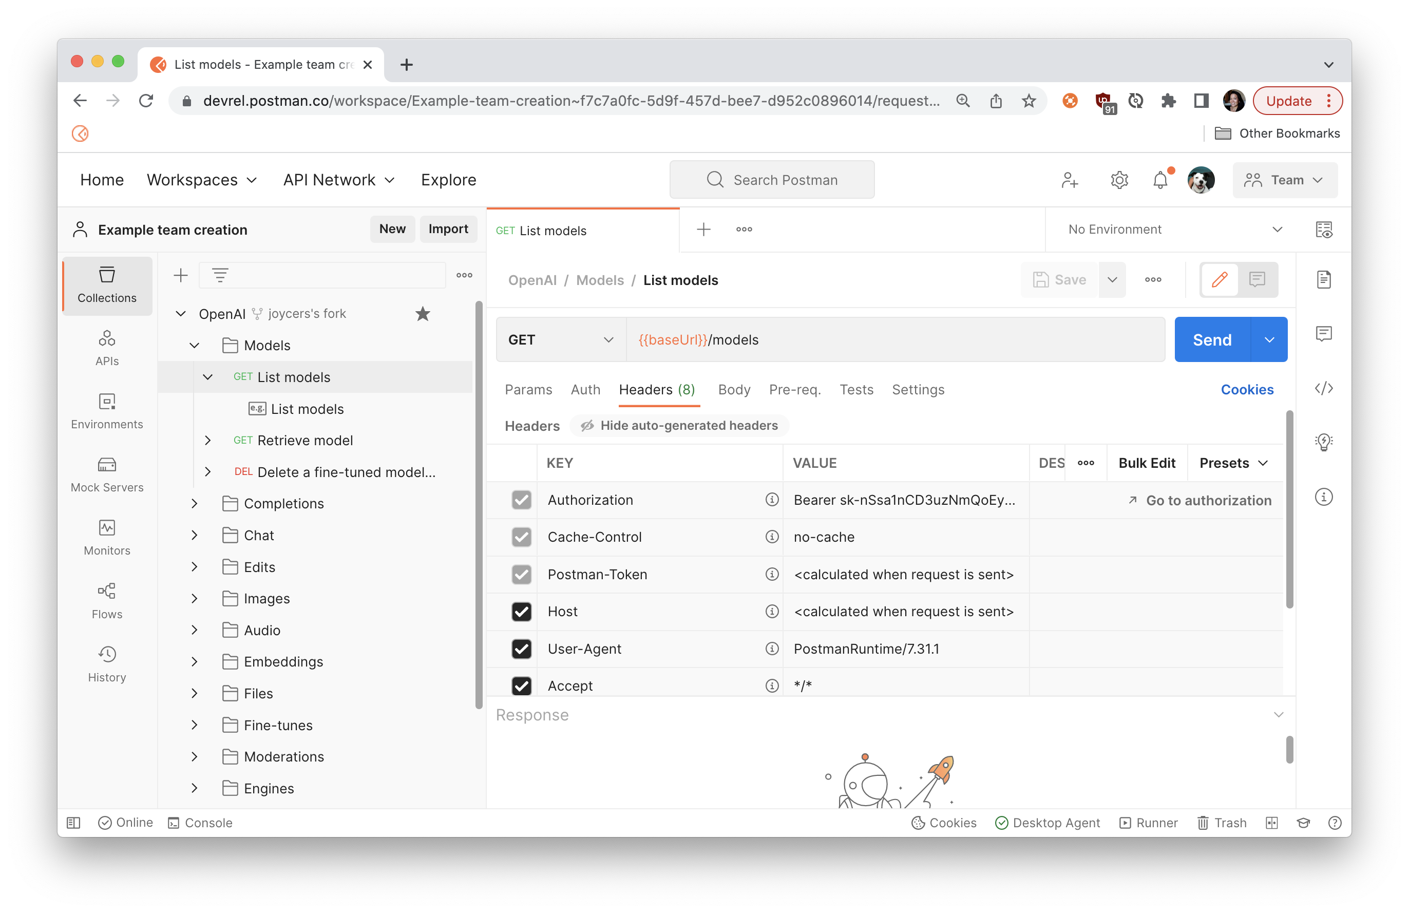The image size is (1409, 913).
Task: Open the No Environment dropdown
Action: (x=1172, y=229)
